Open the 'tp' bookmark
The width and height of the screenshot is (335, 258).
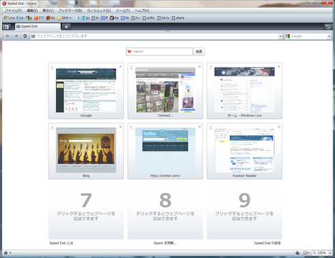tap(85, 18)
